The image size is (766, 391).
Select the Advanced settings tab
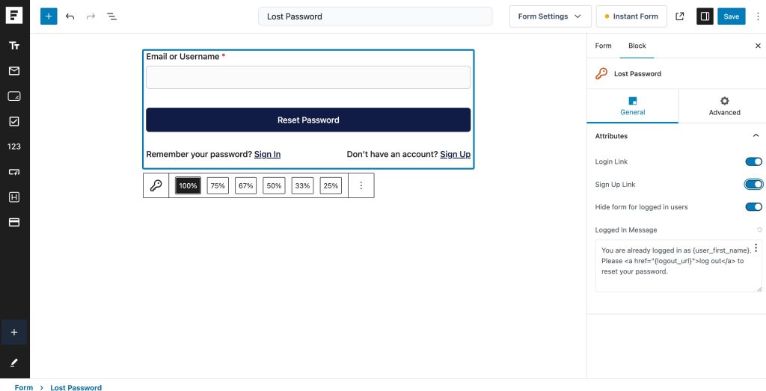[724, 106]
